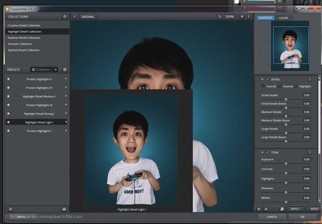Screen dimensions: 322x224
Task: Click dot right of Highlight Detail Medium I
Action: [66, 96]
